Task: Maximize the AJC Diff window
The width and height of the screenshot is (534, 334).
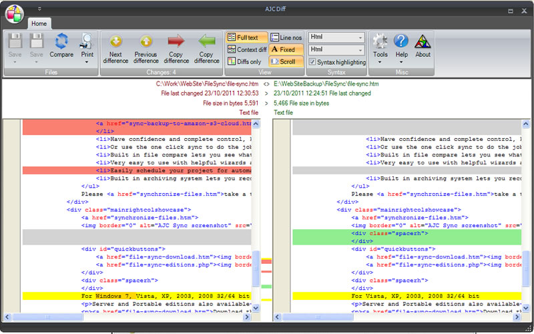Action: pyautogui.click(x=511, y=11)
